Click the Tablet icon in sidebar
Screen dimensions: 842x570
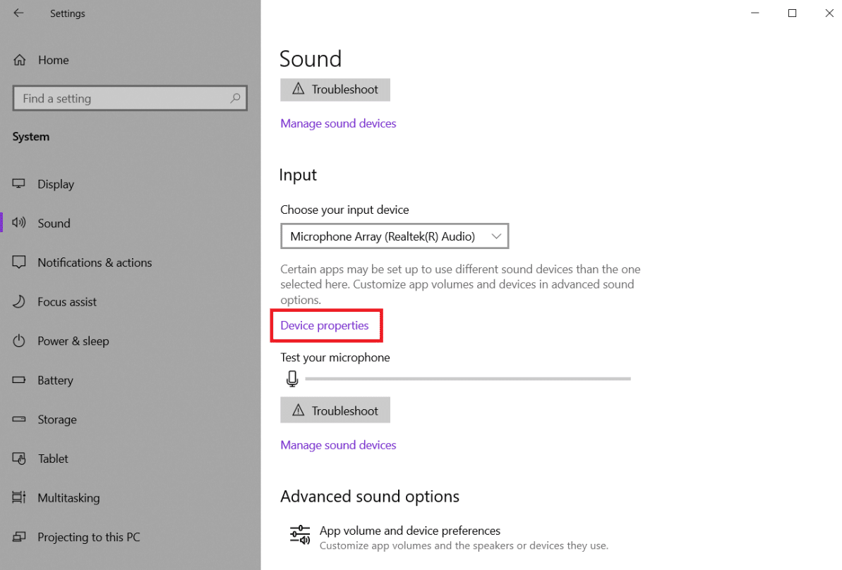point(19,459)
